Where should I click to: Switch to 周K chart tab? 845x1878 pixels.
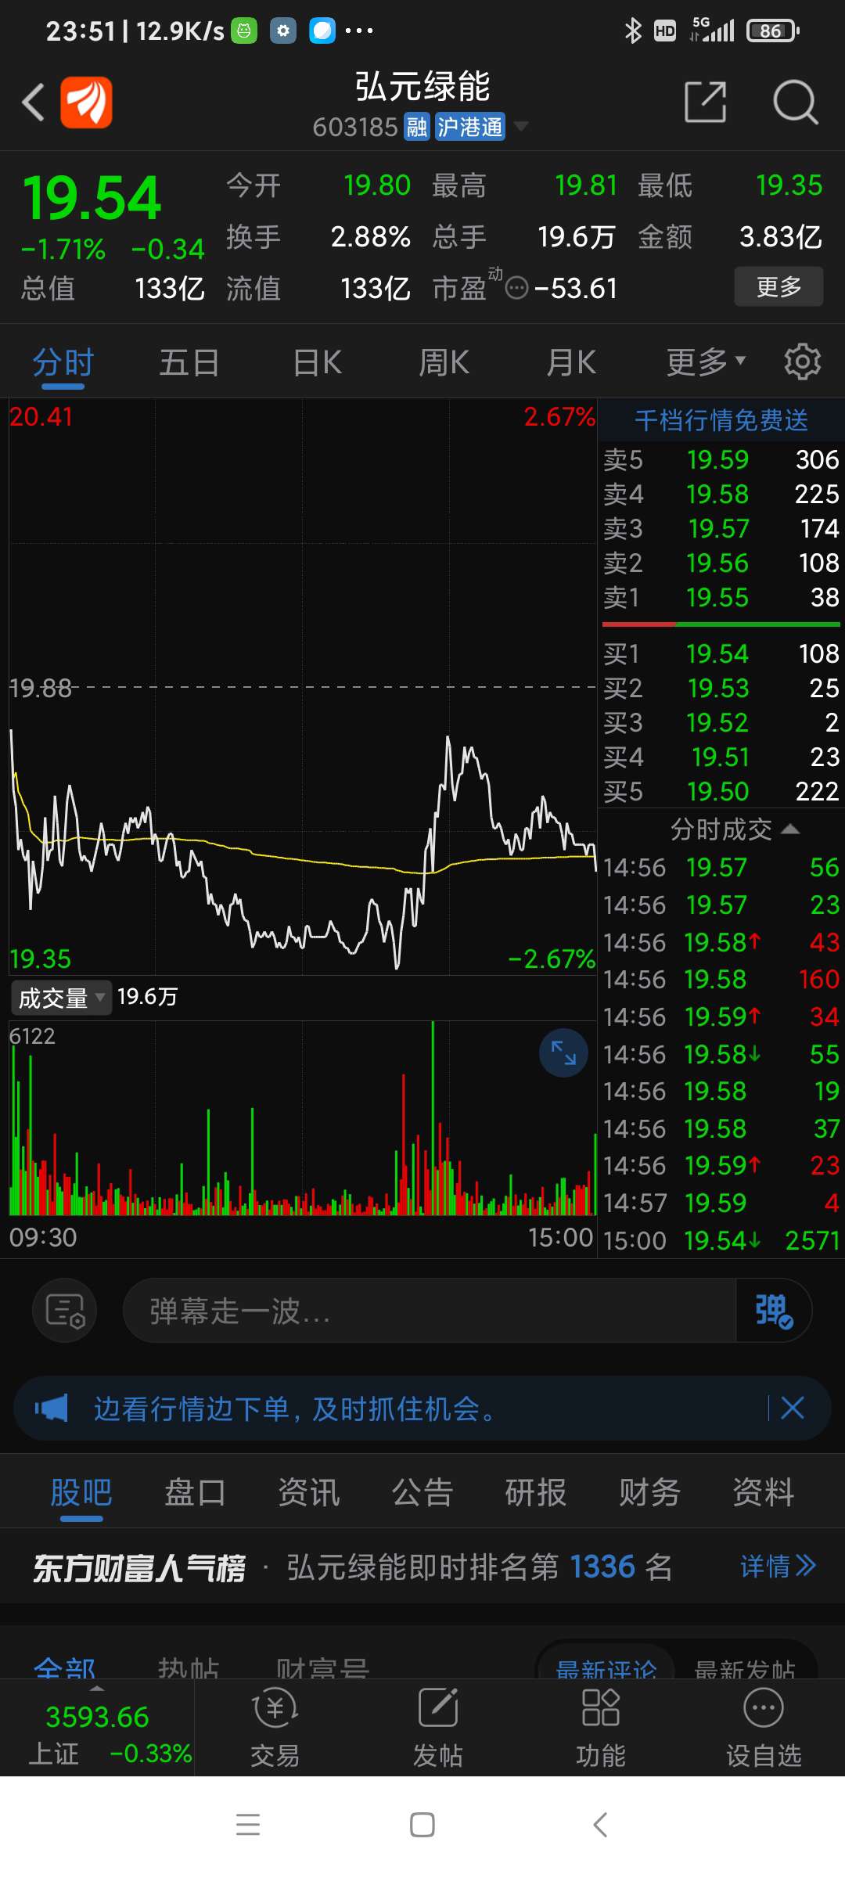tap(444, 362)
